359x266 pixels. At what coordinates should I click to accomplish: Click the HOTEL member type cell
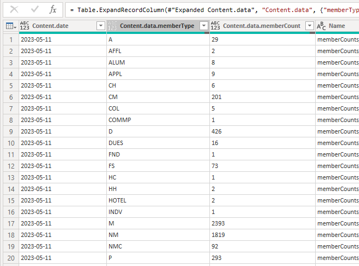click(158, 200)
